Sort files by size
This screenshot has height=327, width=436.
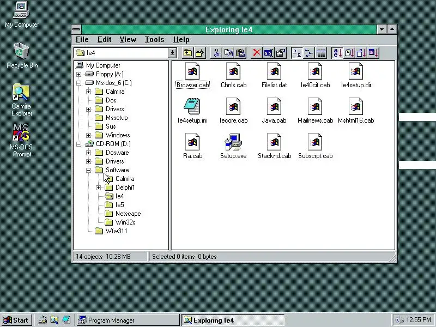click(361, 53)
